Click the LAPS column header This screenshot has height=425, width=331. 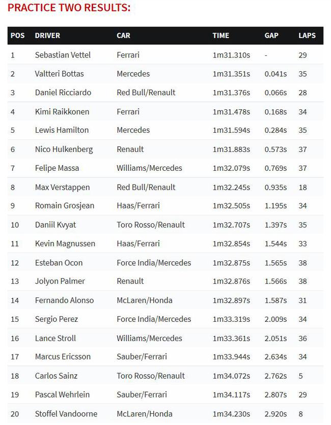[307, 36]
